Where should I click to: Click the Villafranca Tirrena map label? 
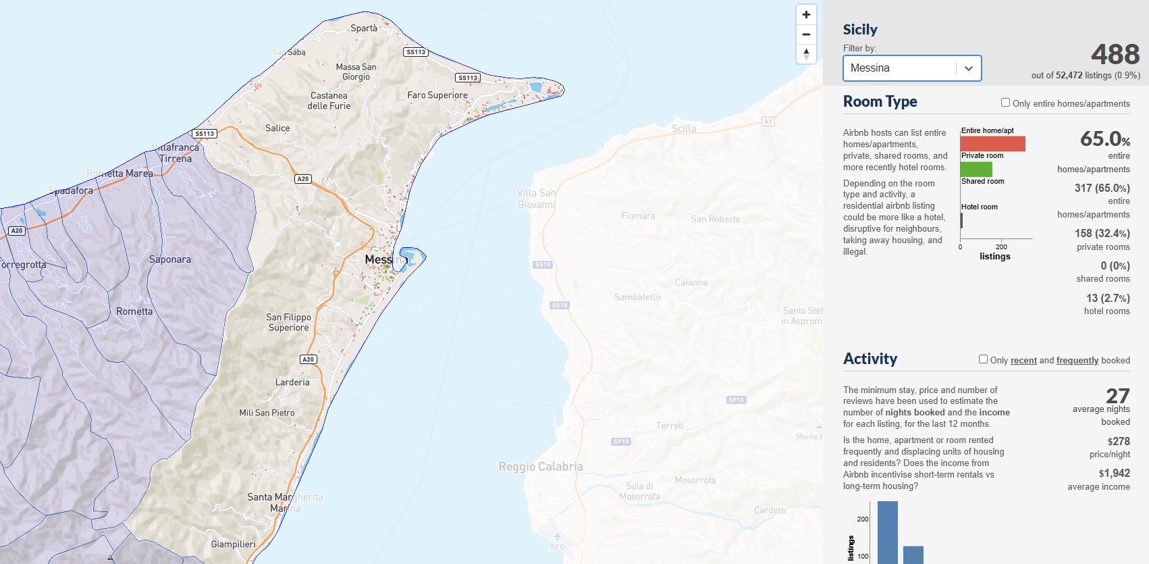[x=177, y=153]
